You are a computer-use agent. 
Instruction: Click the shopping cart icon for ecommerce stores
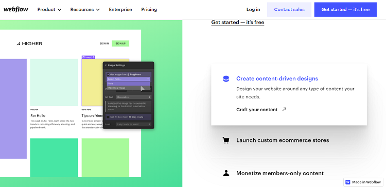coord(226,140)
